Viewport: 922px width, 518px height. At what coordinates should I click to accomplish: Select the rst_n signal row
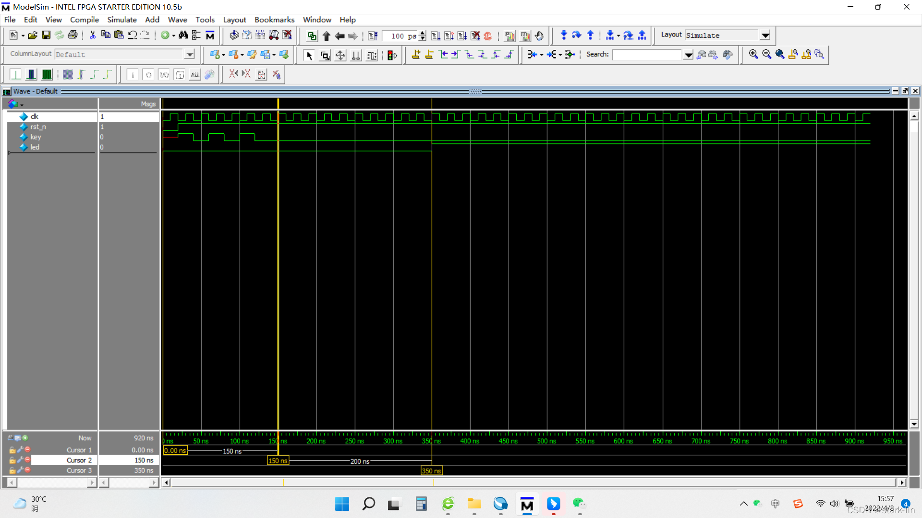click(52, 127)
